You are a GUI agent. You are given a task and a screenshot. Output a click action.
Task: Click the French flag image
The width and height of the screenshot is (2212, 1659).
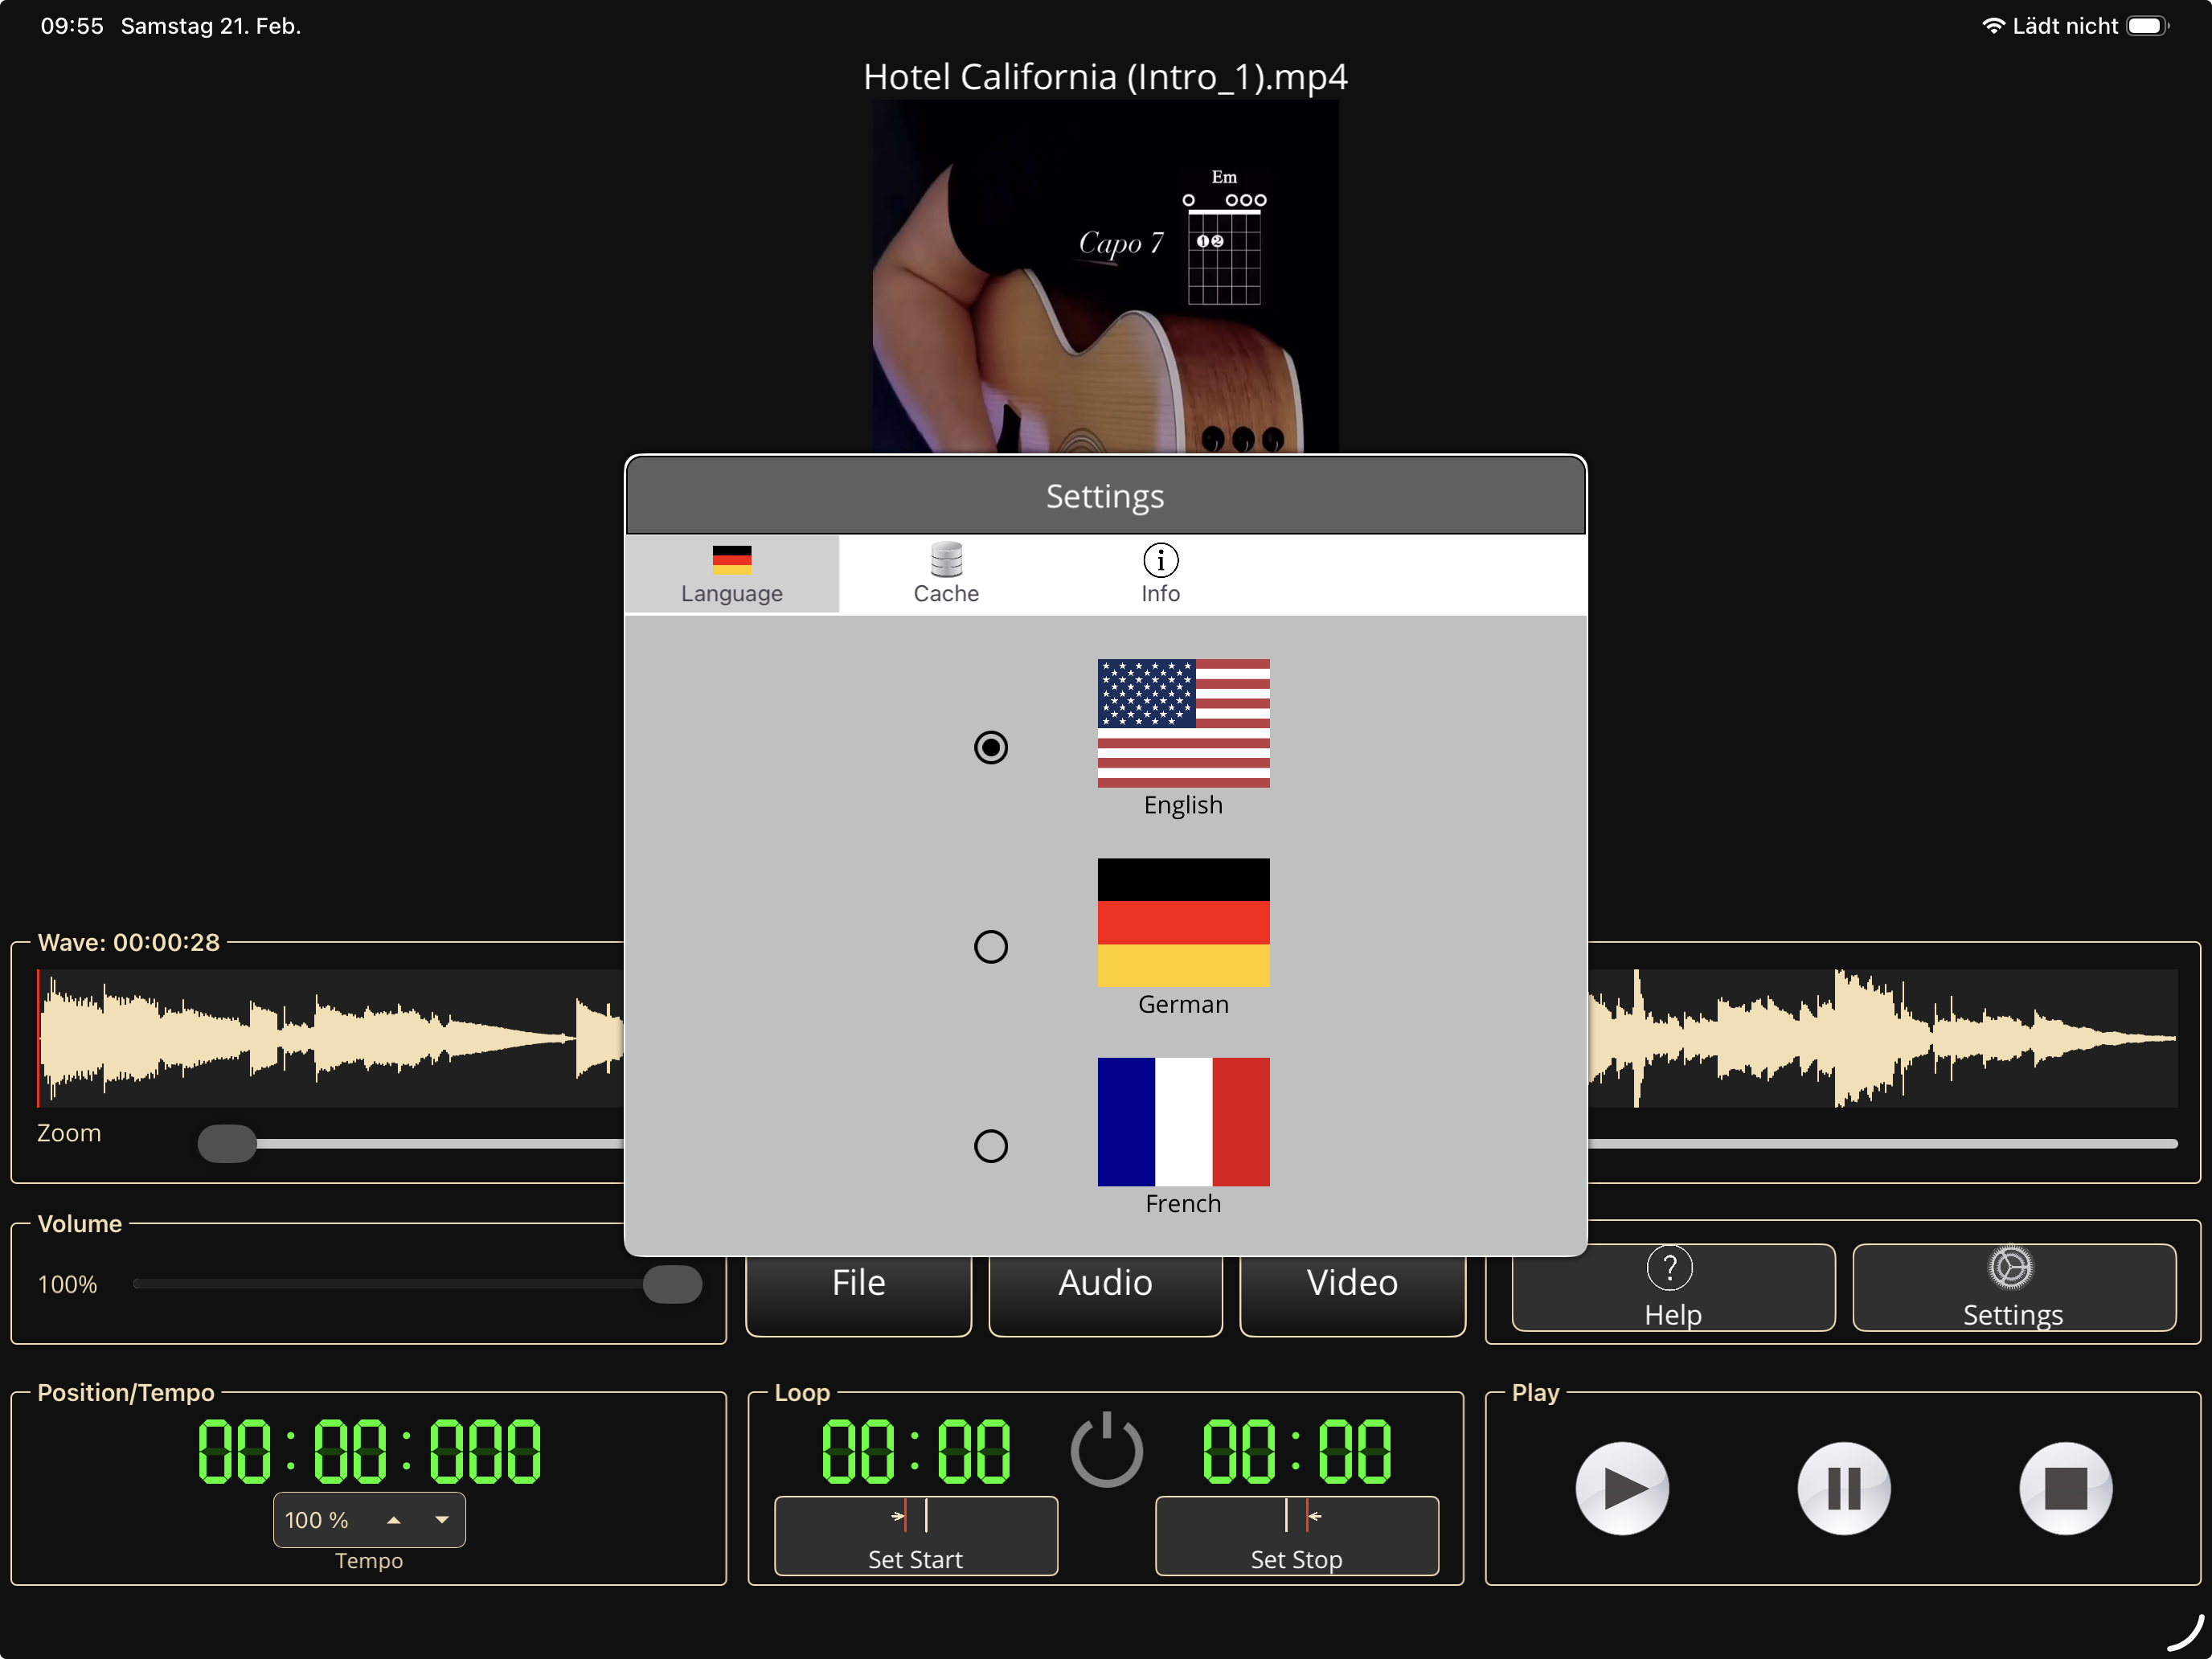pyautogui.click(x=1183, y=1121)
